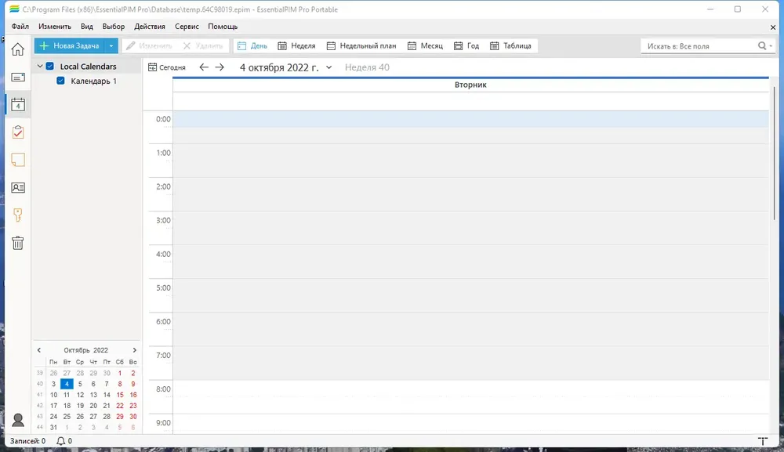
Task: Open the Действия menu
Action: pyautogui.click(x=150, y=27)
